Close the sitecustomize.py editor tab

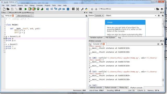[x=31, y=16]
